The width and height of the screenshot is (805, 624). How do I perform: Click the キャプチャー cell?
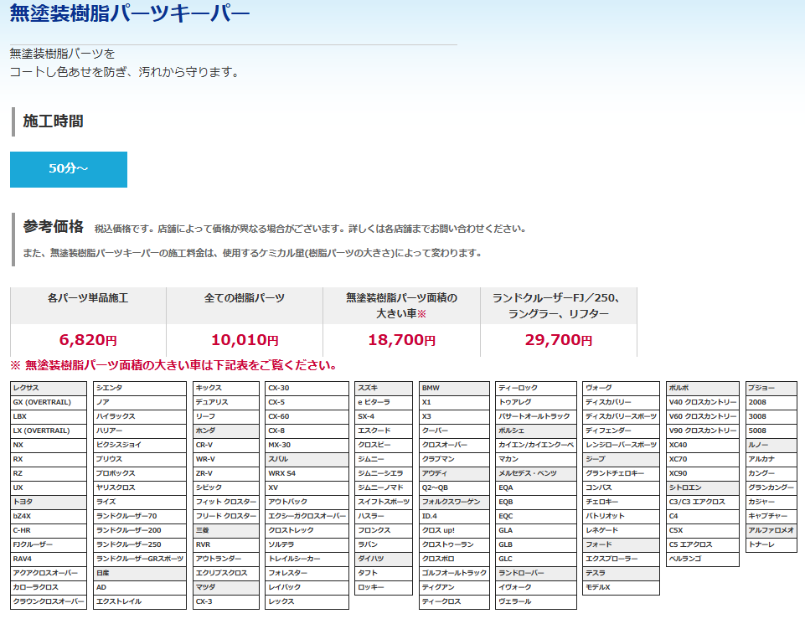(771, 516)
